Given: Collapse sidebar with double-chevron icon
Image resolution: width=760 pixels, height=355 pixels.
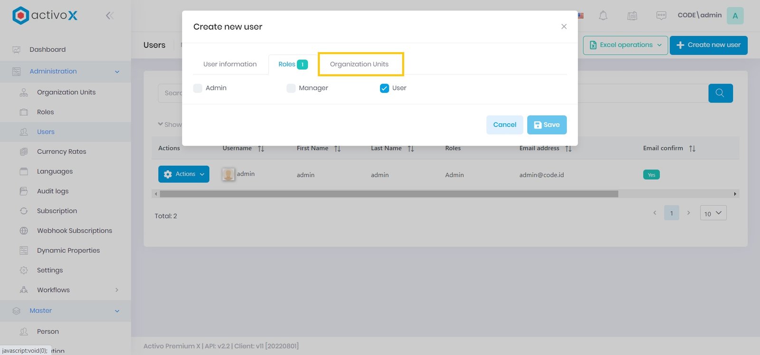Looking at the screenshot, I should (109, 16).
